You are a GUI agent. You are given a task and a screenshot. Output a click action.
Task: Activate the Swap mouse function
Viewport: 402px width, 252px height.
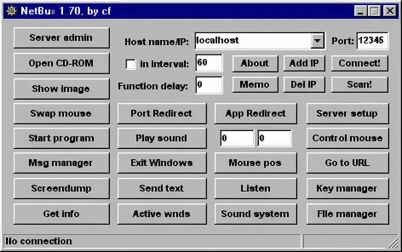tap(61, 113)
